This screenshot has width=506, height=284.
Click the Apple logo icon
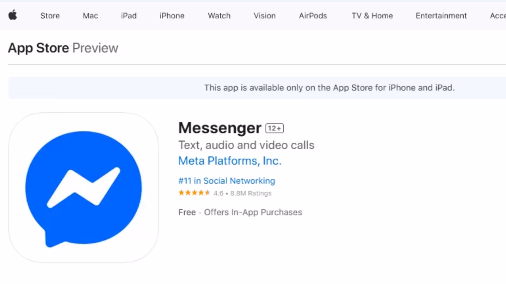[x=13, y=15]
